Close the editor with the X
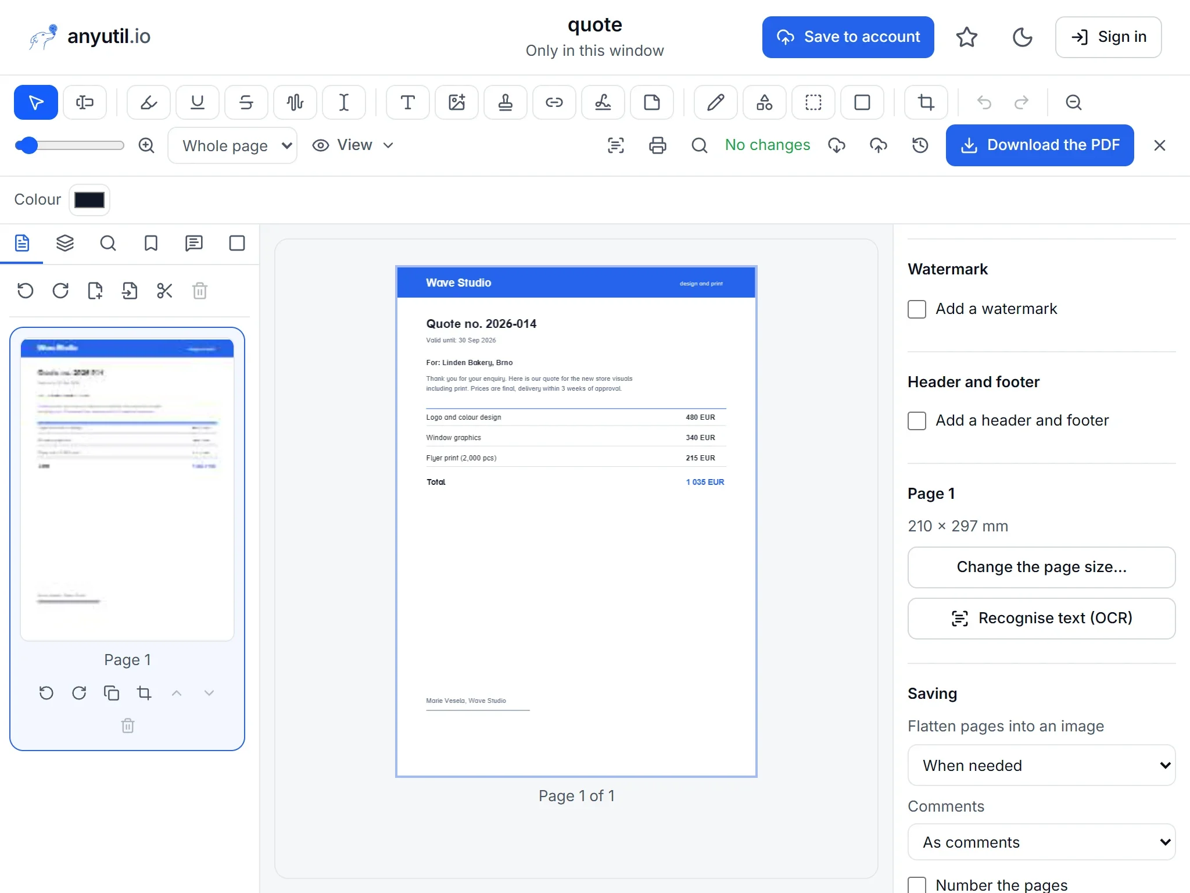 (x=1160, y=145)
